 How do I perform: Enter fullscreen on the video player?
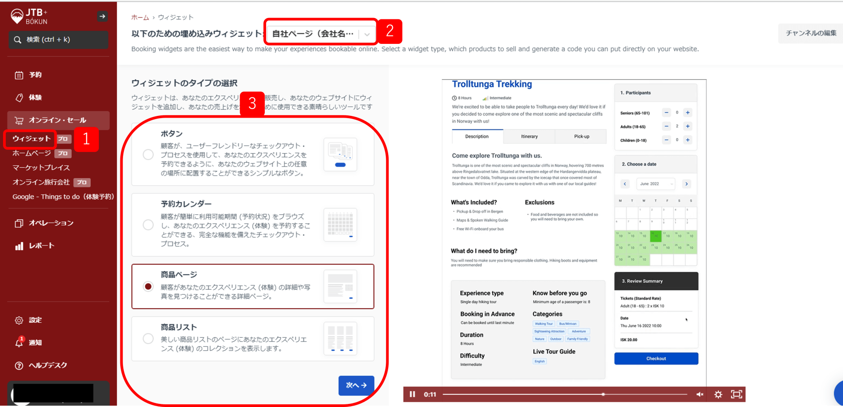coord(736,394)
